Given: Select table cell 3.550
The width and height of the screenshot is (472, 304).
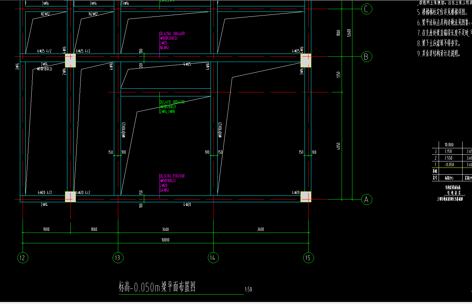Looking at the screenshot, I should 448,158.
